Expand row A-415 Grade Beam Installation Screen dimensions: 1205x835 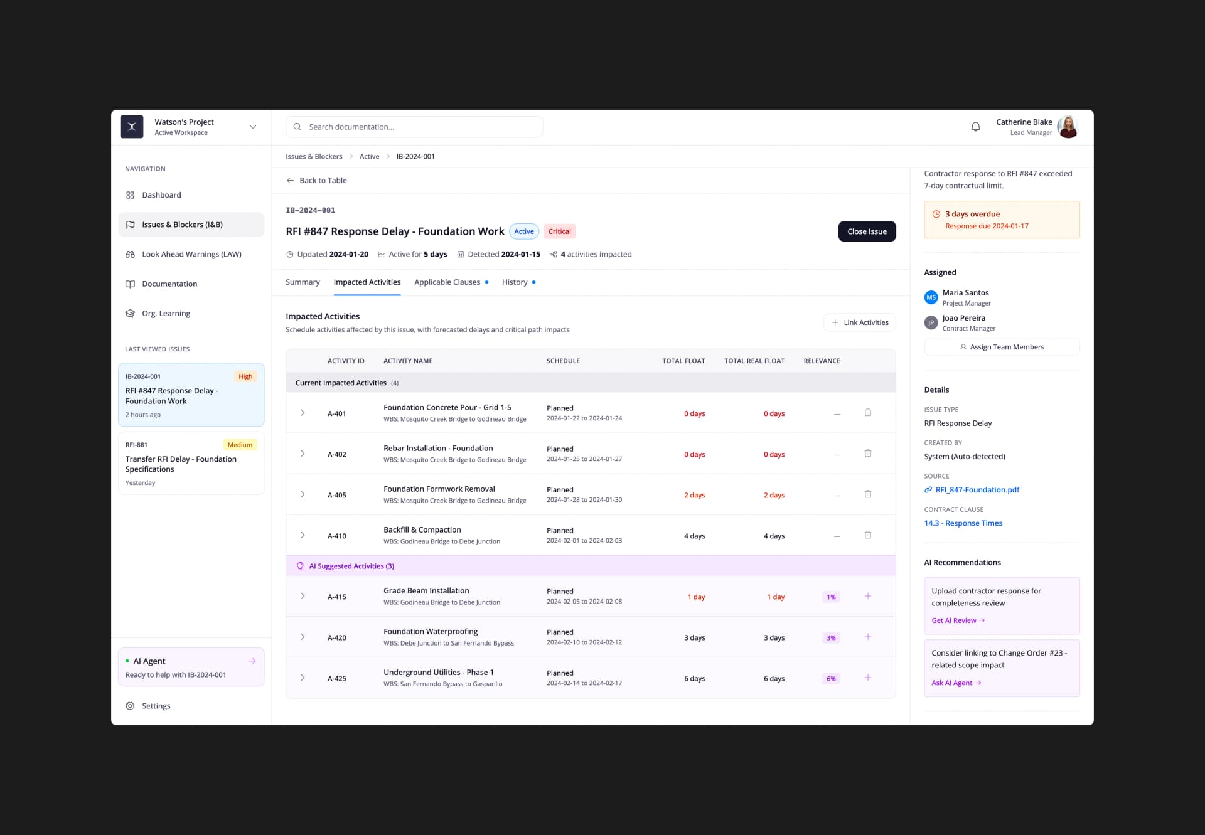pyautogui.click(x=303, y=596)
